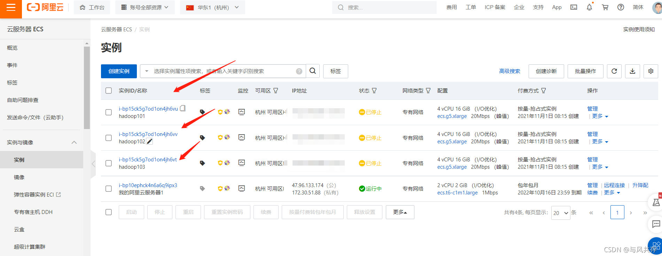This screenshot has width=662, height=256.
Task: Click the tag icon for hadoop103
Action: tap(202, 163)
